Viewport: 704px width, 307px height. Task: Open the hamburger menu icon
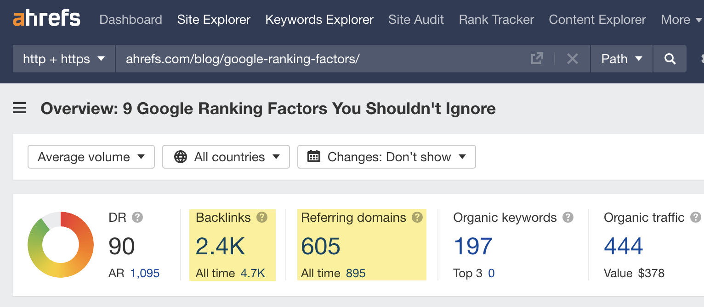click(x=19, y=108)
